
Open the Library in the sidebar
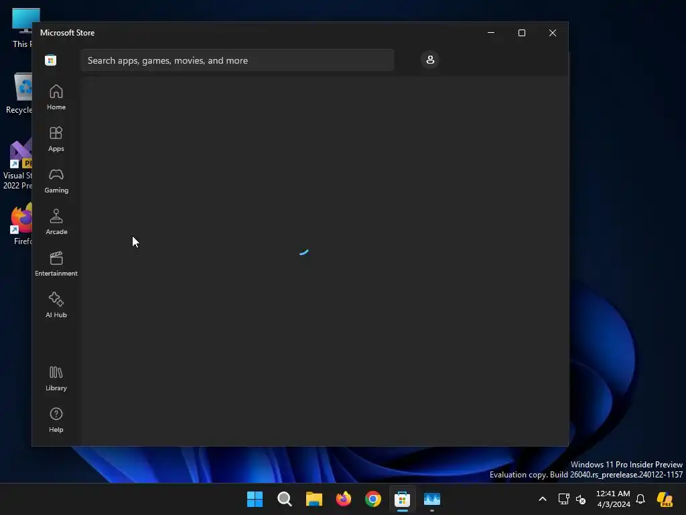pyautogui.click(x=56, y=378)
